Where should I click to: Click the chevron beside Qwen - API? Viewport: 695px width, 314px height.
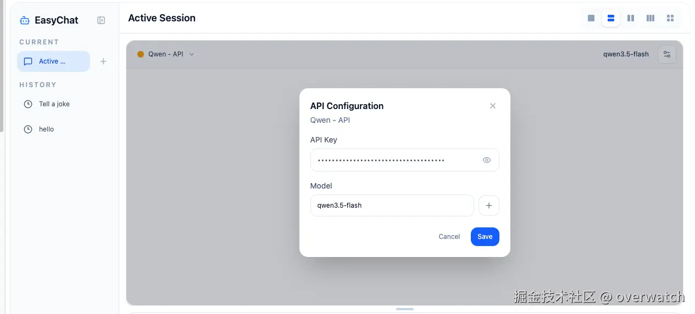[192, 54]
